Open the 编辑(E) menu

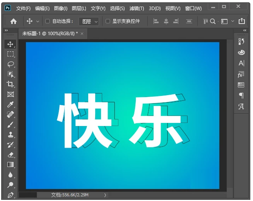42,9
